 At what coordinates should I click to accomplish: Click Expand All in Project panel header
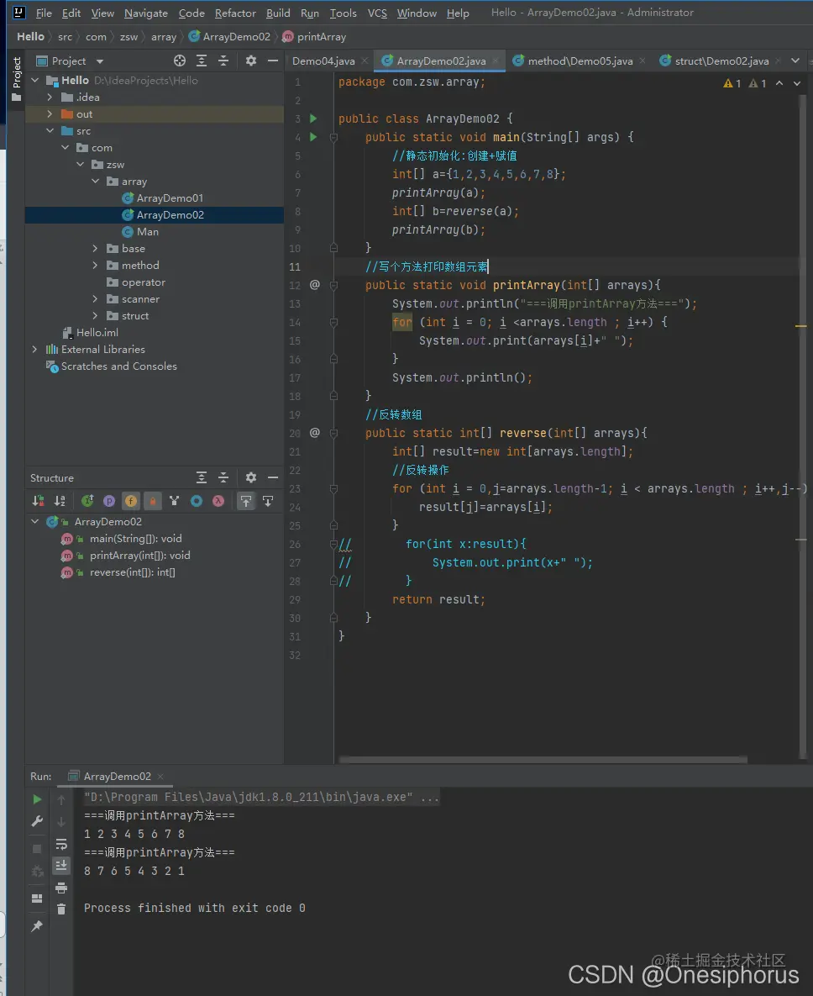pos(202,61)
